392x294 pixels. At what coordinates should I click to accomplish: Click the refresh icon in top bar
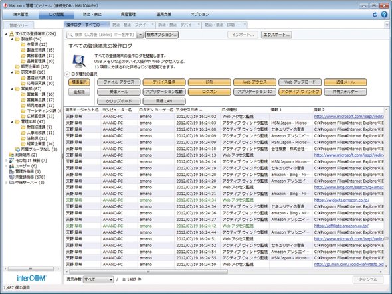click(375, 15)
